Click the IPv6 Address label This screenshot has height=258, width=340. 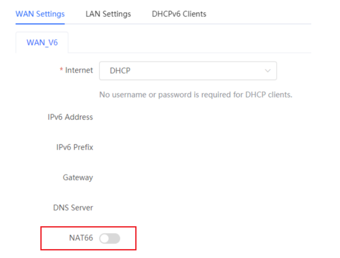(70, 117)
